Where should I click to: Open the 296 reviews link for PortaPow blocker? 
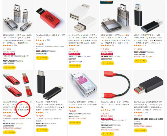tap(48, 40)
